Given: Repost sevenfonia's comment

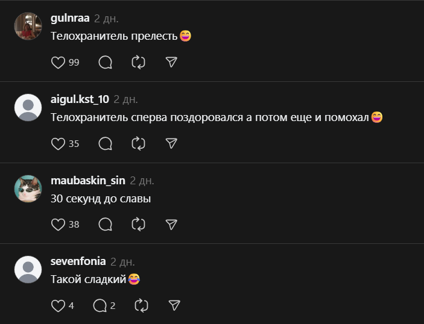Looking at the screenshot, I should (x=141, y=305).
